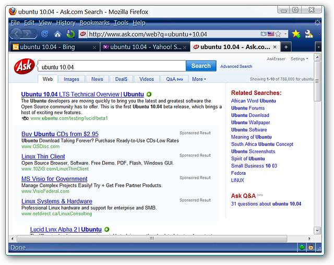The width and height of the screenshot is (334, 265).
Task: Open 31 questions about ubuntu 10.04
Action: coord(266,204)
